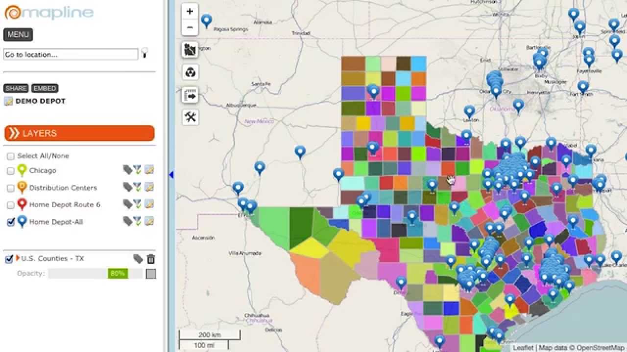The height and width of the screenshot is (352, 627).
Task: Collapse sidebar with blue arrow handle
Action: click(x=171, y=175)
